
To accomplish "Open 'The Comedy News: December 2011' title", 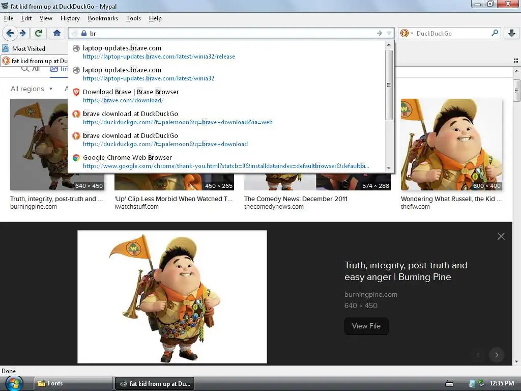I will [296, 199].
